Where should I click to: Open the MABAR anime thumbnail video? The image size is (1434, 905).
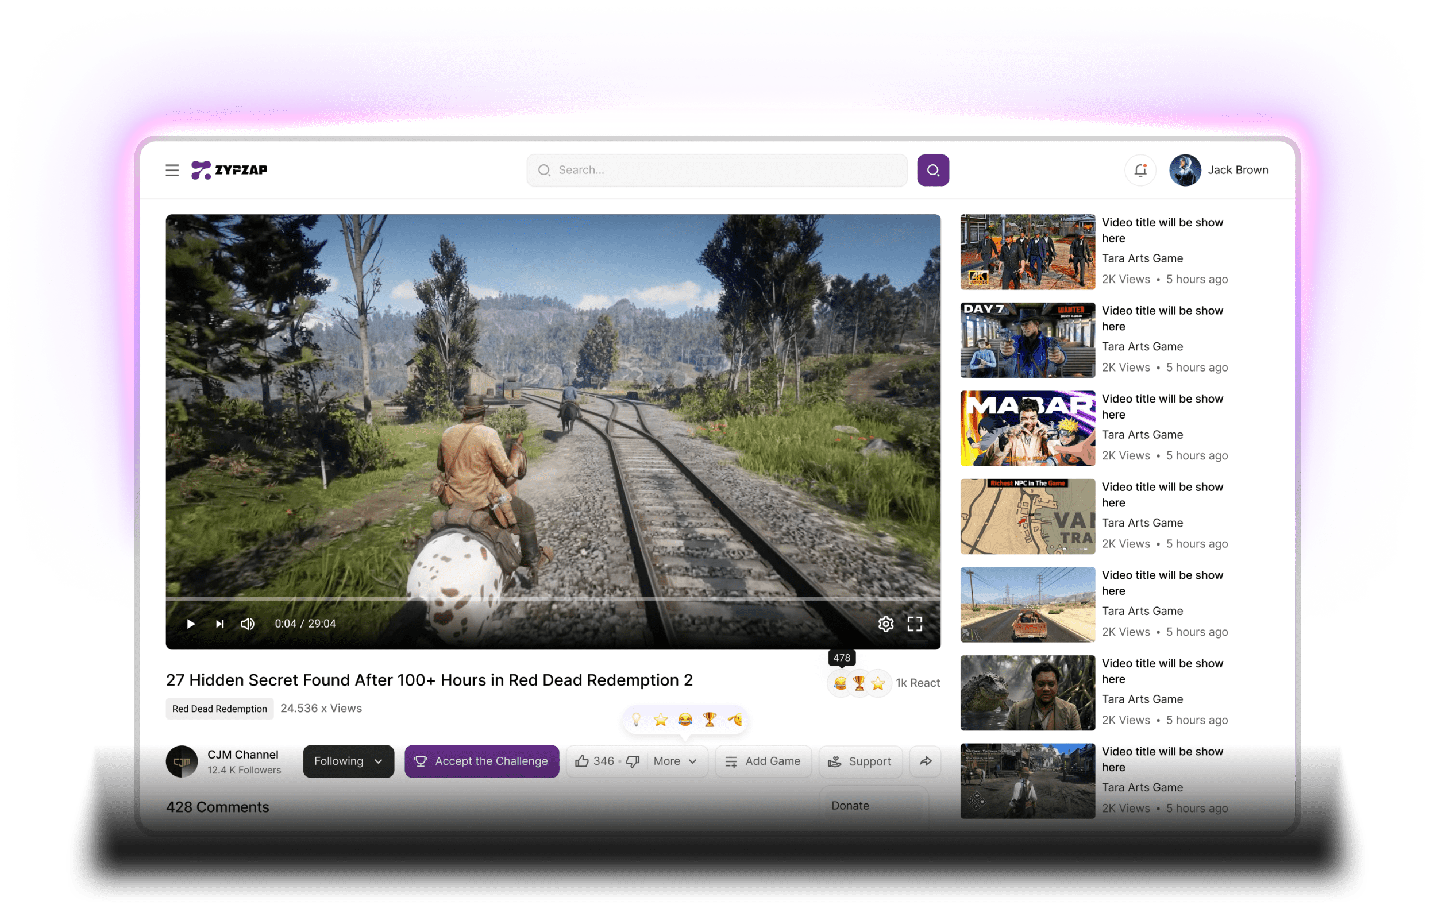pyautogui.click(x=1027, y=428)
